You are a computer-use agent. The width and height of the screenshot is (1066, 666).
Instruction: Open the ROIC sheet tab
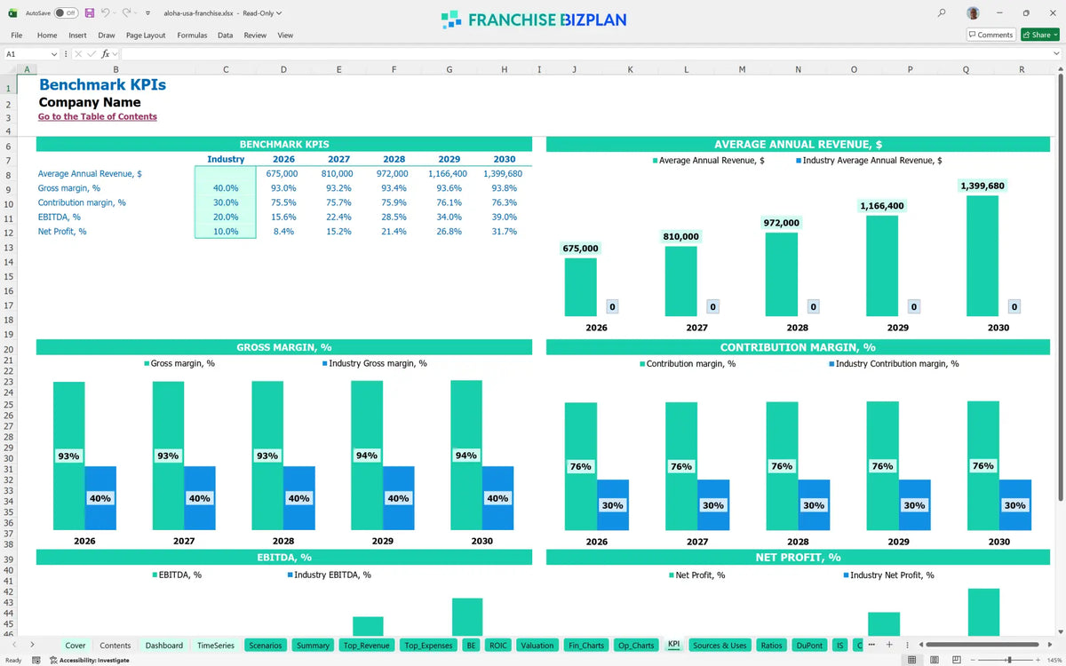click(498, 646)
